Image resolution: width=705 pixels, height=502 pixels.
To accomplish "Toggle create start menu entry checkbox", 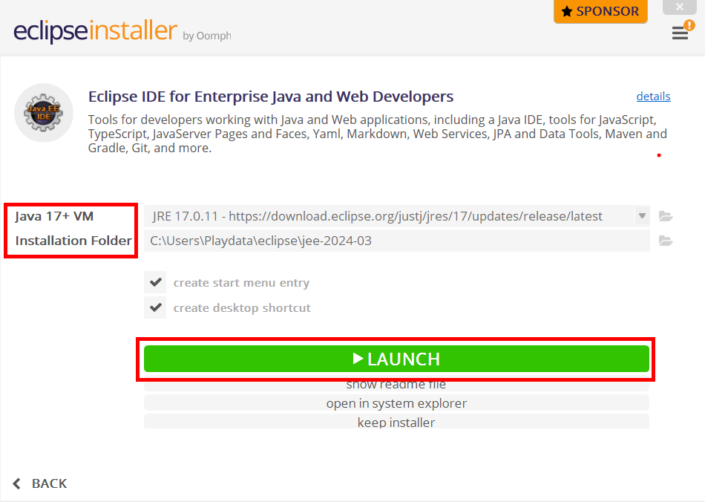I will [156, 282].
